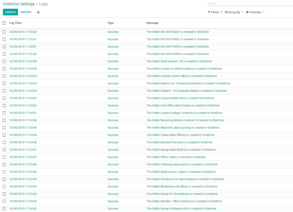The width and height of the screenshot is (293, 212).
Task: Check the Access to Online Catalog row
Action: (4, 69)
